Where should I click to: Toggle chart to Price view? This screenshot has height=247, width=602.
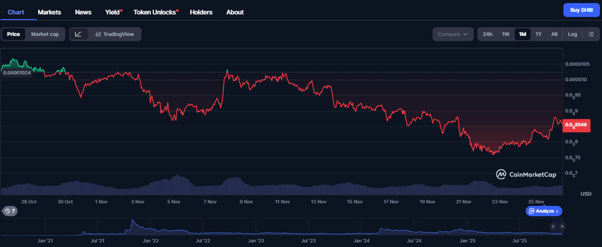[14, 34]
